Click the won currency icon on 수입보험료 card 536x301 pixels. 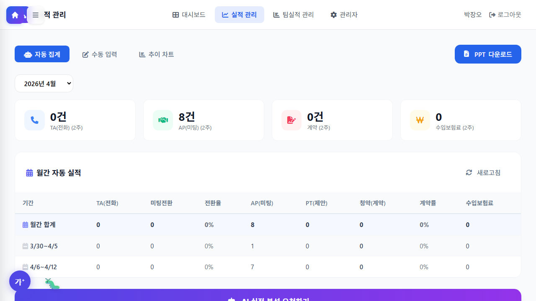click(x=420, y=120)
